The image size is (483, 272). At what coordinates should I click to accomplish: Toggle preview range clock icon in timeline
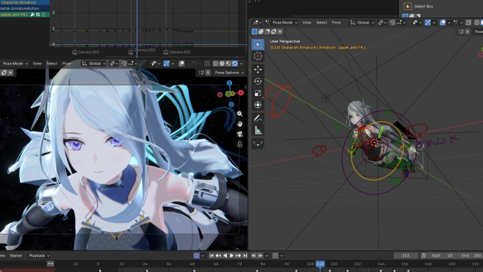point(423,256)
